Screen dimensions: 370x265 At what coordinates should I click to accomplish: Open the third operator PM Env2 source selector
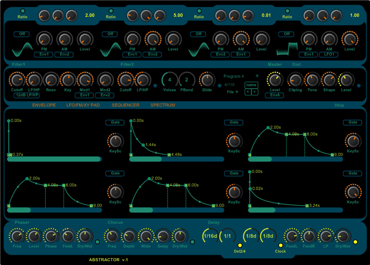220,54
